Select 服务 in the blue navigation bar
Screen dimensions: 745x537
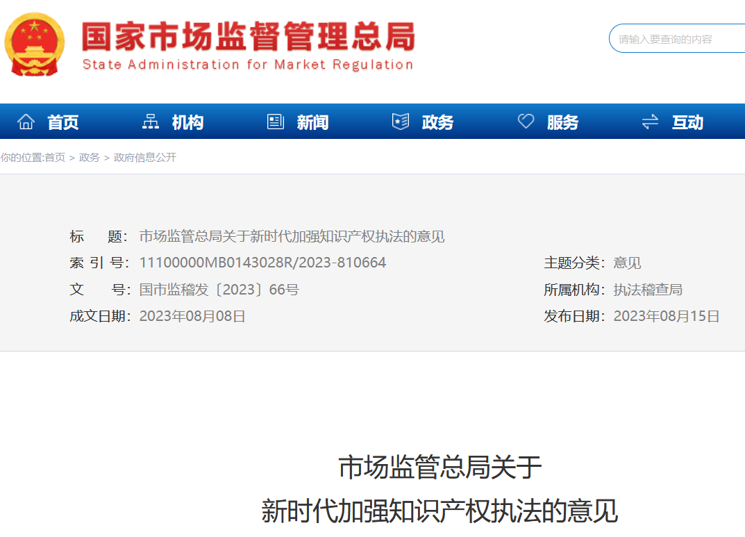[x=562, y=123]
